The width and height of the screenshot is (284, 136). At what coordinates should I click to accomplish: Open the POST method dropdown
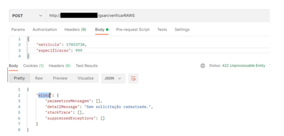point(27,16)
